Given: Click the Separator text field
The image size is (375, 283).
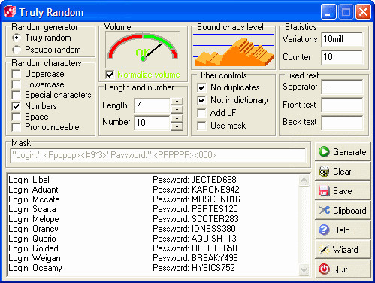Looking at the screenshot, I should pos(342,87).
